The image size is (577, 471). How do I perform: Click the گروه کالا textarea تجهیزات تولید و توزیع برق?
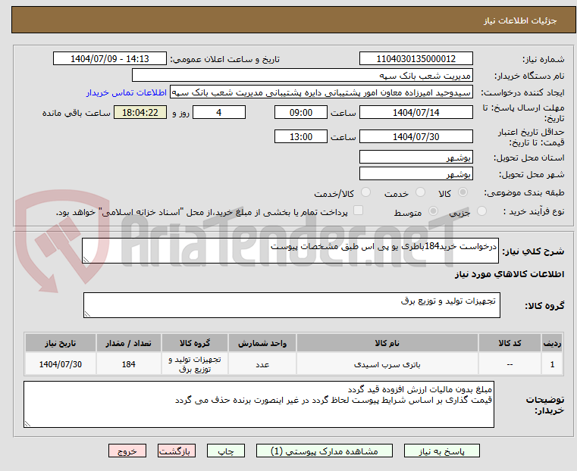292,305
